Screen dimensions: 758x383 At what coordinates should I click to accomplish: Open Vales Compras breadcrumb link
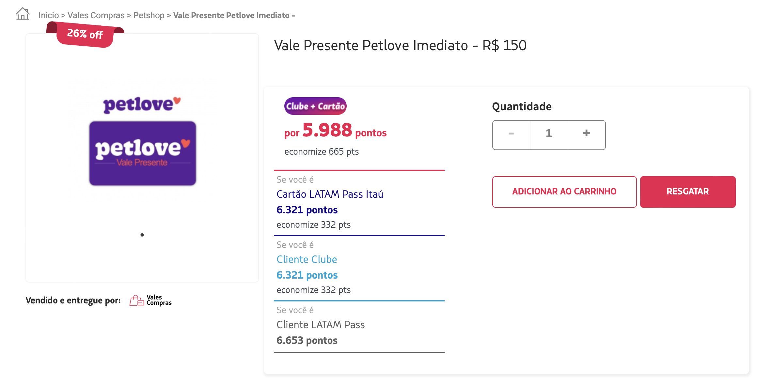tap(96, 15)
